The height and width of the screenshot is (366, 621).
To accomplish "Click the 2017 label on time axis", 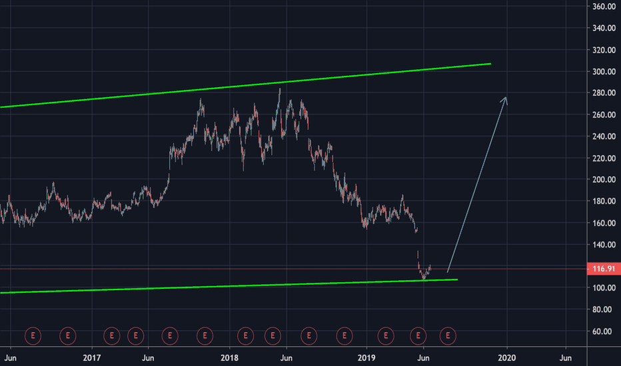I will click(92, 358).
